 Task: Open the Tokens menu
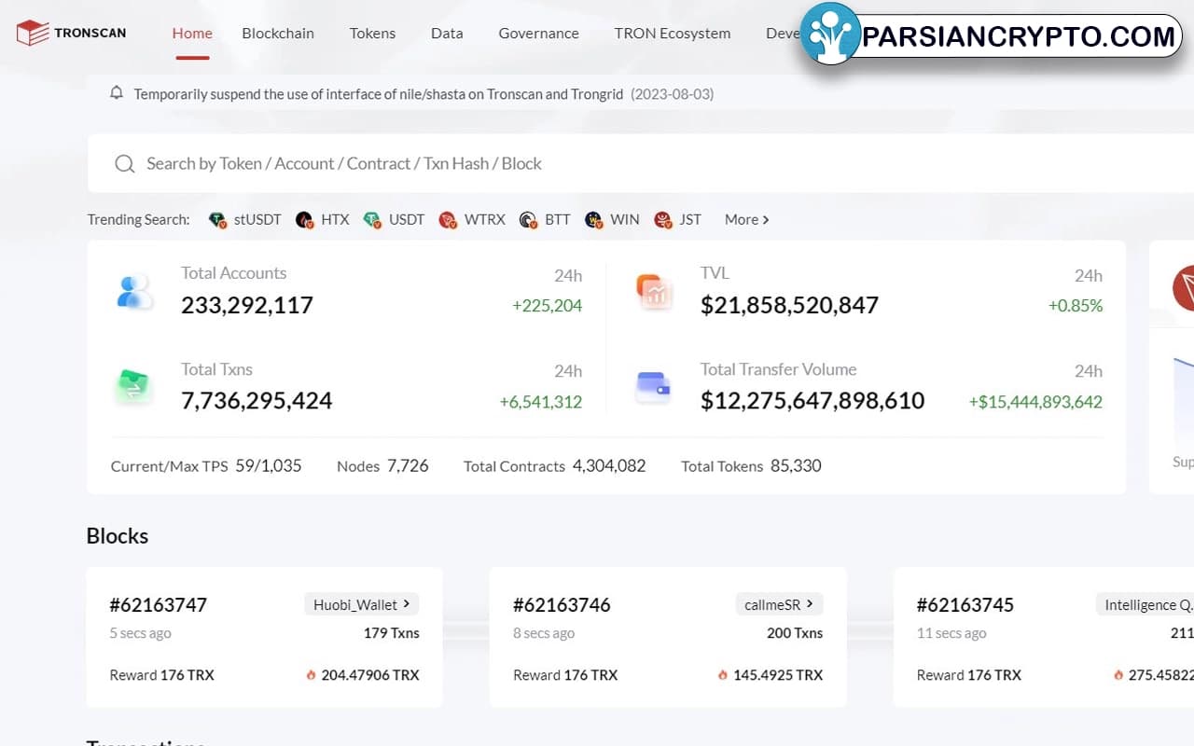click(x=372, y=34)
